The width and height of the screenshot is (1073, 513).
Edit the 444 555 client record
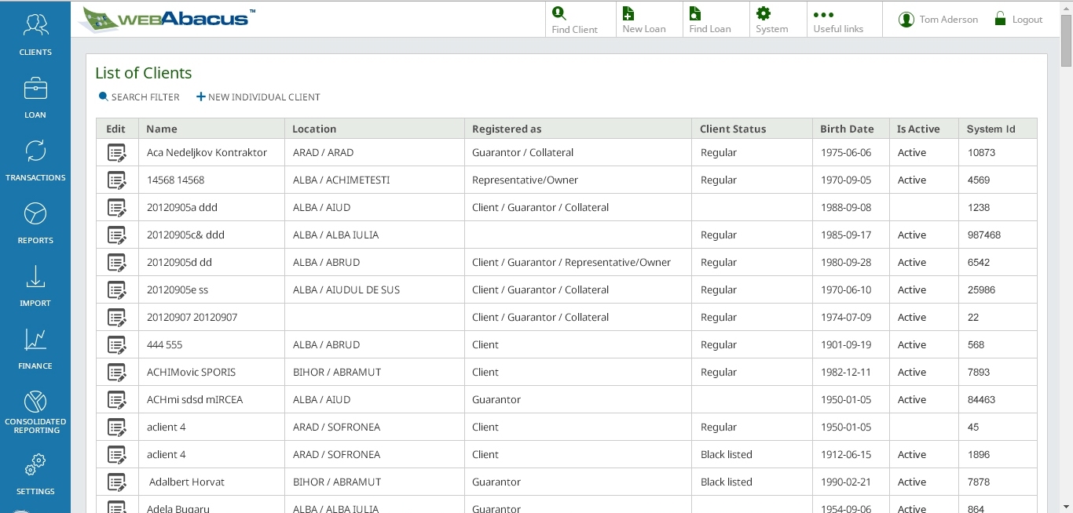coord(116,344)
